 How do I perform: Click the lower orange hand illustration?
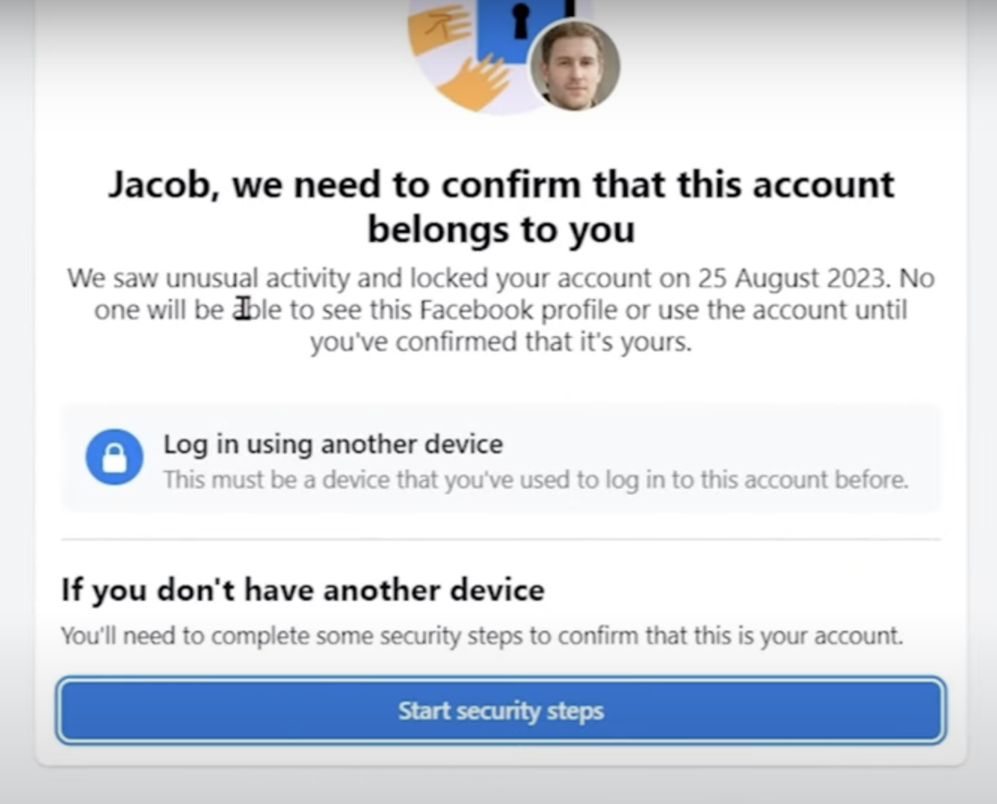(473, 84)
